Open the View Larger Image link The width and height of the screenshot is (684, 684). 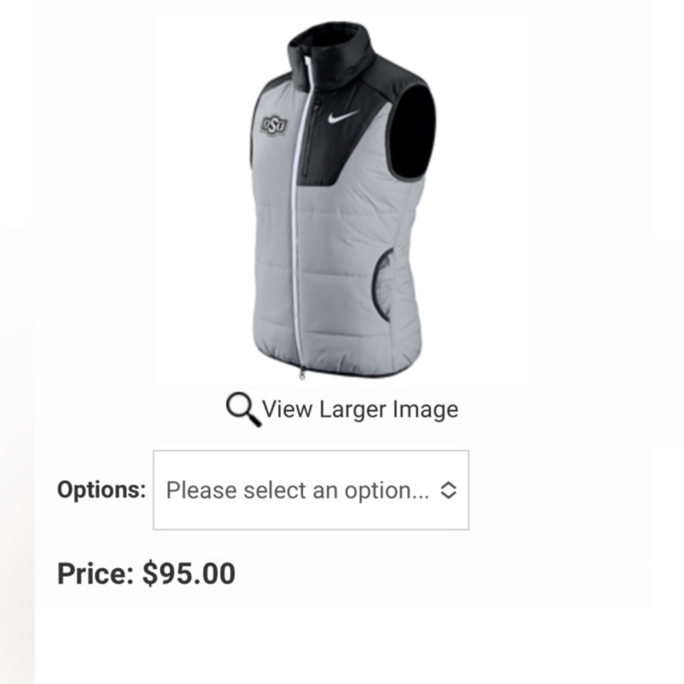pyautogui.click(x=342, y=409)
